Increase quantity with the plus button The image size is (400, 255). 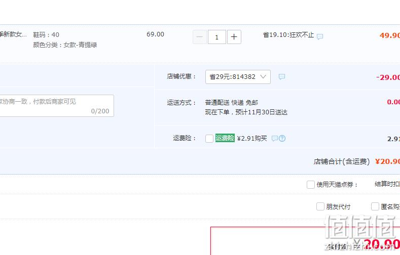(234, 37)
